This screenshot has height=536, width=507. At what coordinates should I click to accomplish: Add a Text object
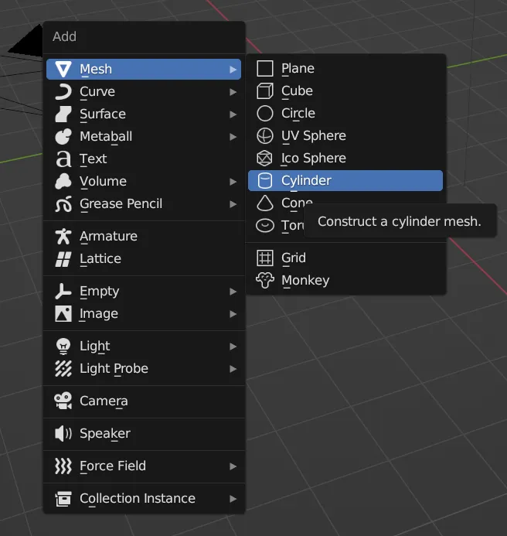(144, 159)
